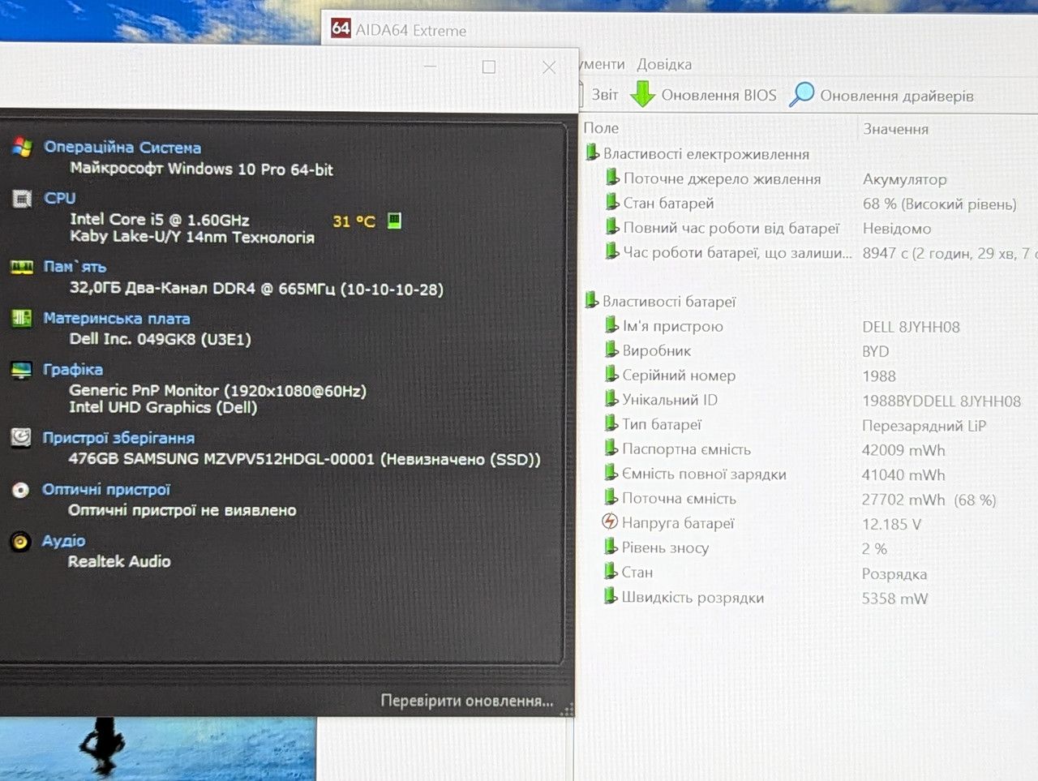Image resolution: width=1038 pixels, height=781 pixels.
Task: Click the driver update magnifier icon
Action: coord(802,94)
